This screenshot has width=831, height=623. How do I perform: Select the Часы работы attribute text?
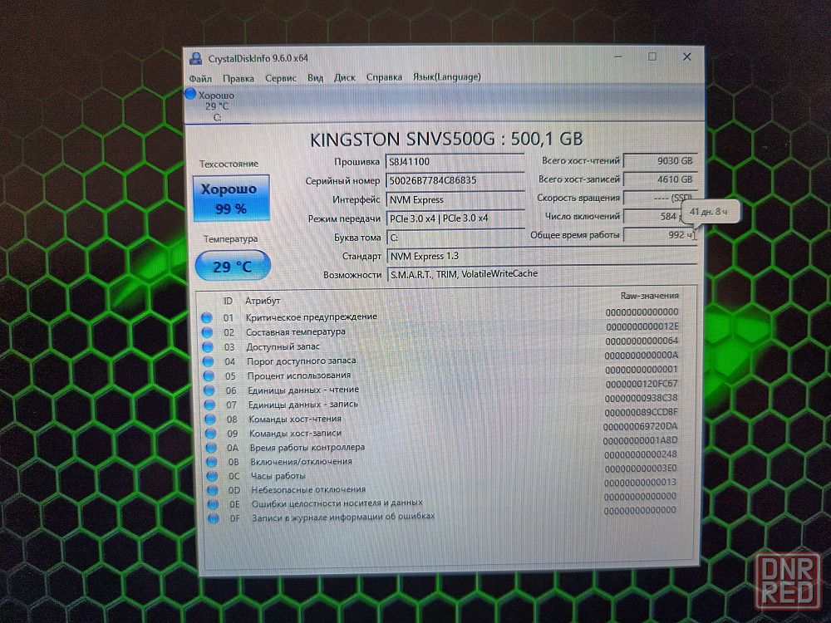(x=278, y=476)
